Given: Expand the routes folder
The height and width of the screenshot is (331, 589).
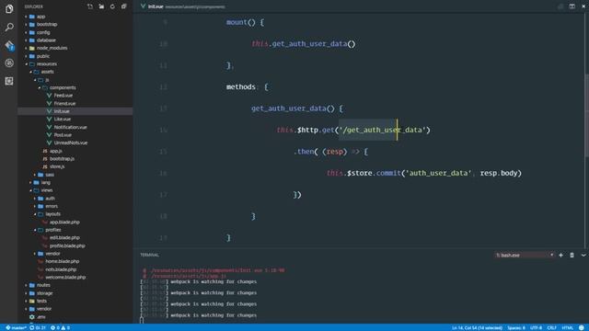Looking at the screenshot, I should pos(43,285).
